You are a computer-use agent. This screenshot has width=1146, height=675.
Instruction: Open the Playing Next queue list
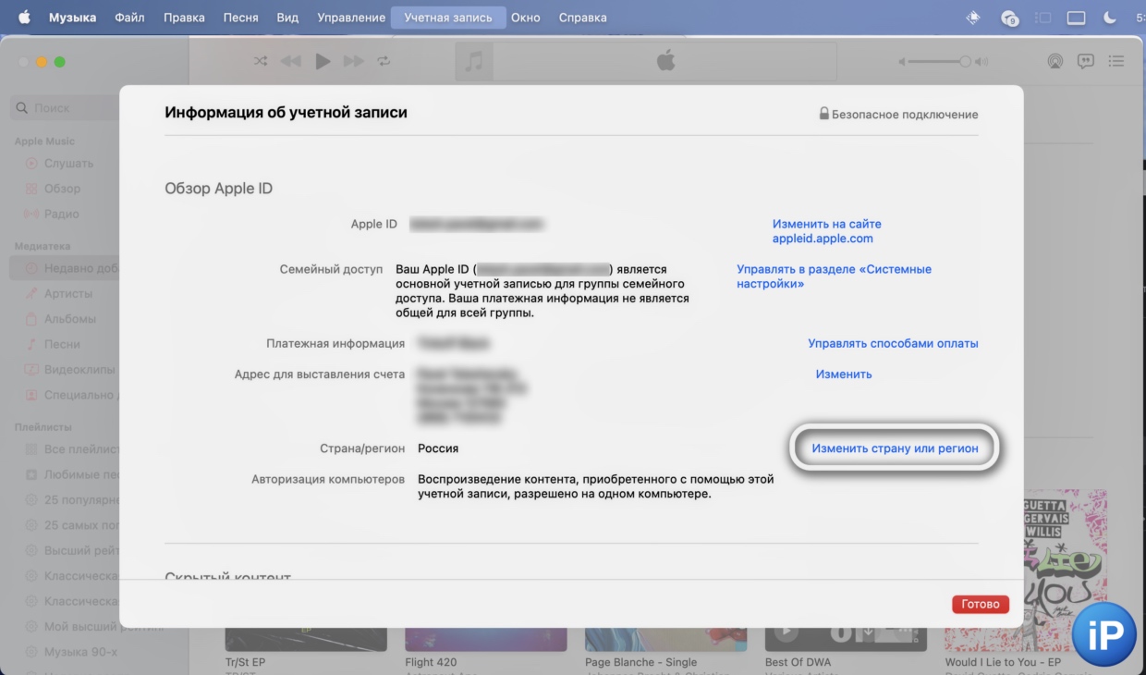(x=1116, y=61)
